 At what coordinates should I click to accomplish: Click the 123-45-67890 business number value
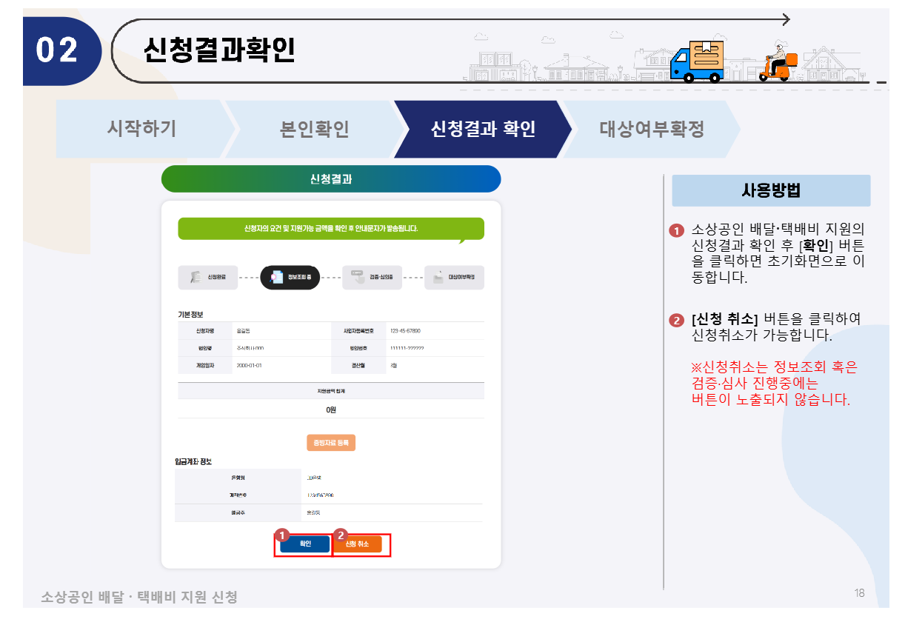(405, 331)
